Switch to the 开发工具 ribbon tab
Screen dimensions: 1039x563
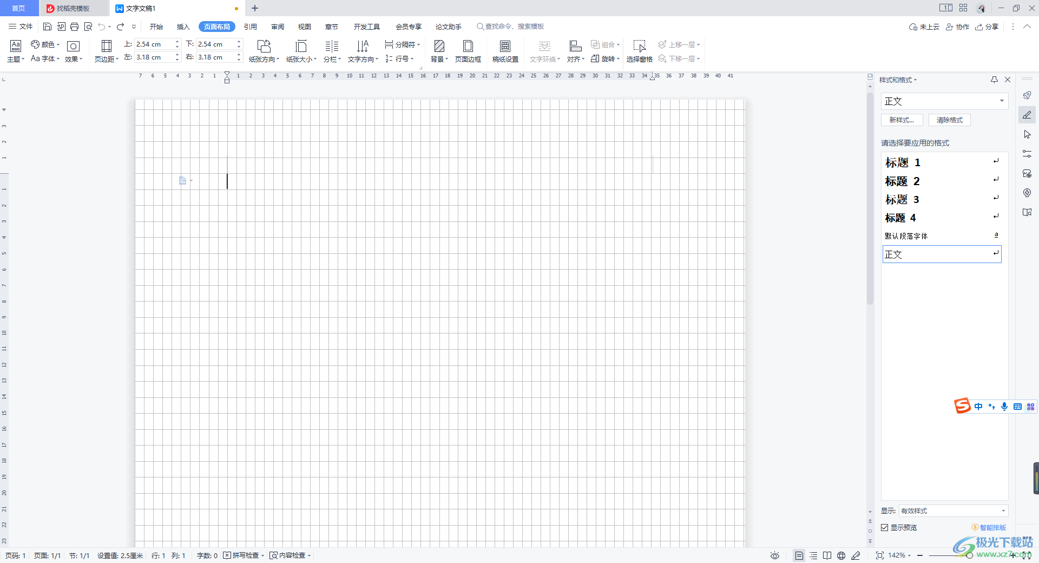pyautogui.click(x=367, y=27)
